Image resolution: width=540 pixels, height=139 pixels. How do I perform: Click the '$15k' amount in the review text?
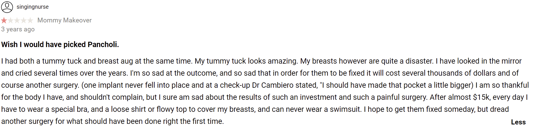482,97
